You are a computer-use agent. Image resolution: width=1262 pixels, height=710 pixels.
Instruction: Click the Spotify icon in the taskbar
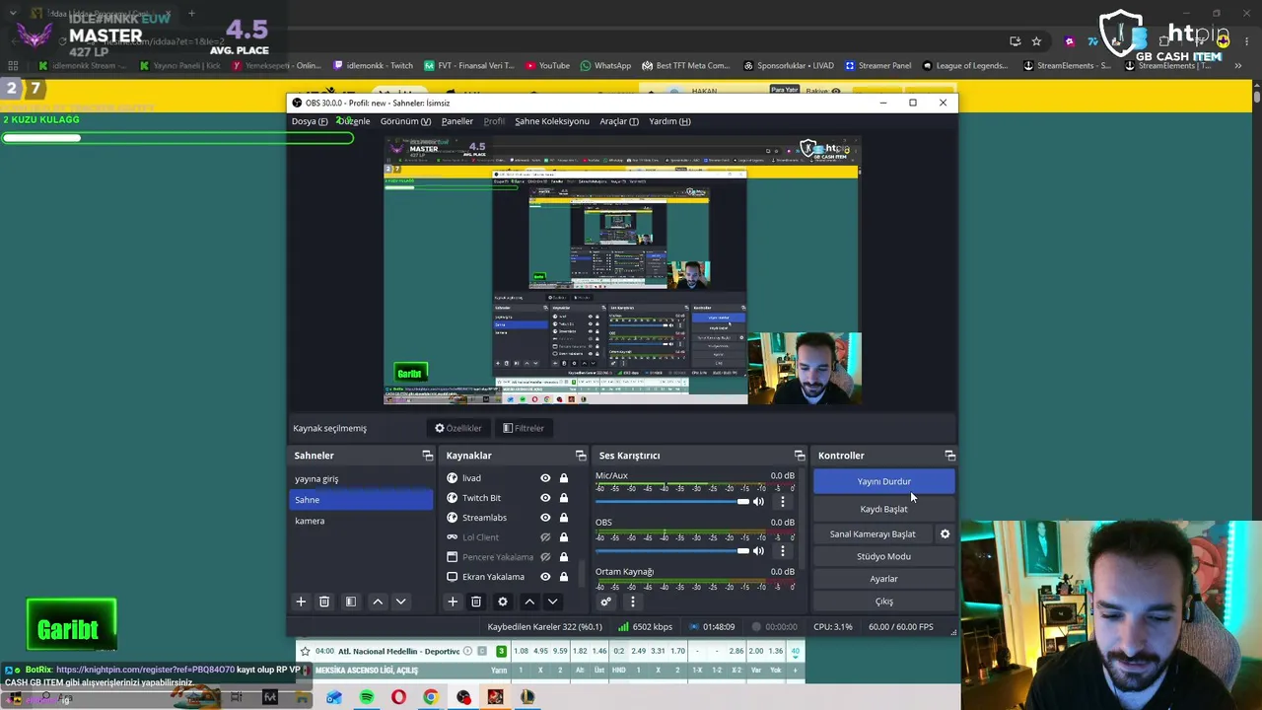point(367,697)
